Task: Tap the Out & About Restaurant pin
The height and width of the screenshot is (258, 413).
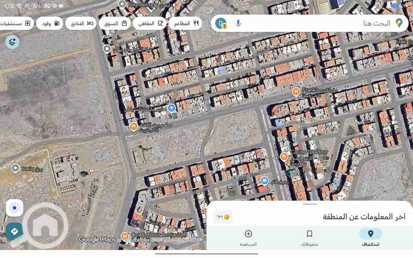Action: [125, 236]
